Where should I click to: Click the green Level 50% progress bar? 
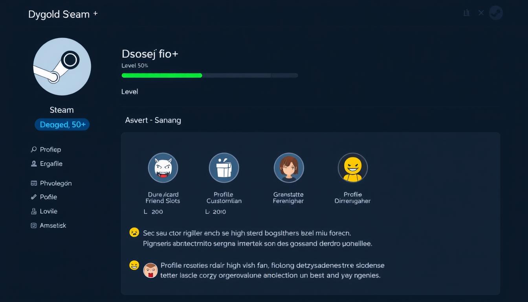(161, 75)
